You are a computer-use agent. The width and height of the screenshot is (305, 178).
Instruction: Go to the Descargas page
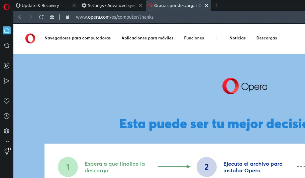coord(267,38)
